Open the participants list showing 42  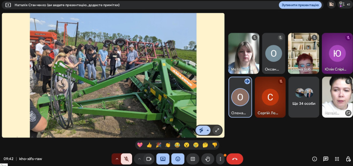345,5
